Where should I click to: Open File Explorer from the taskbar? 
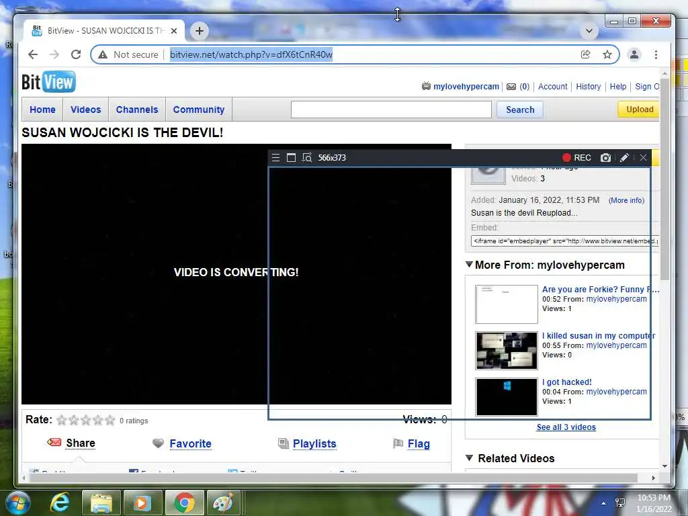pos(101,503)
